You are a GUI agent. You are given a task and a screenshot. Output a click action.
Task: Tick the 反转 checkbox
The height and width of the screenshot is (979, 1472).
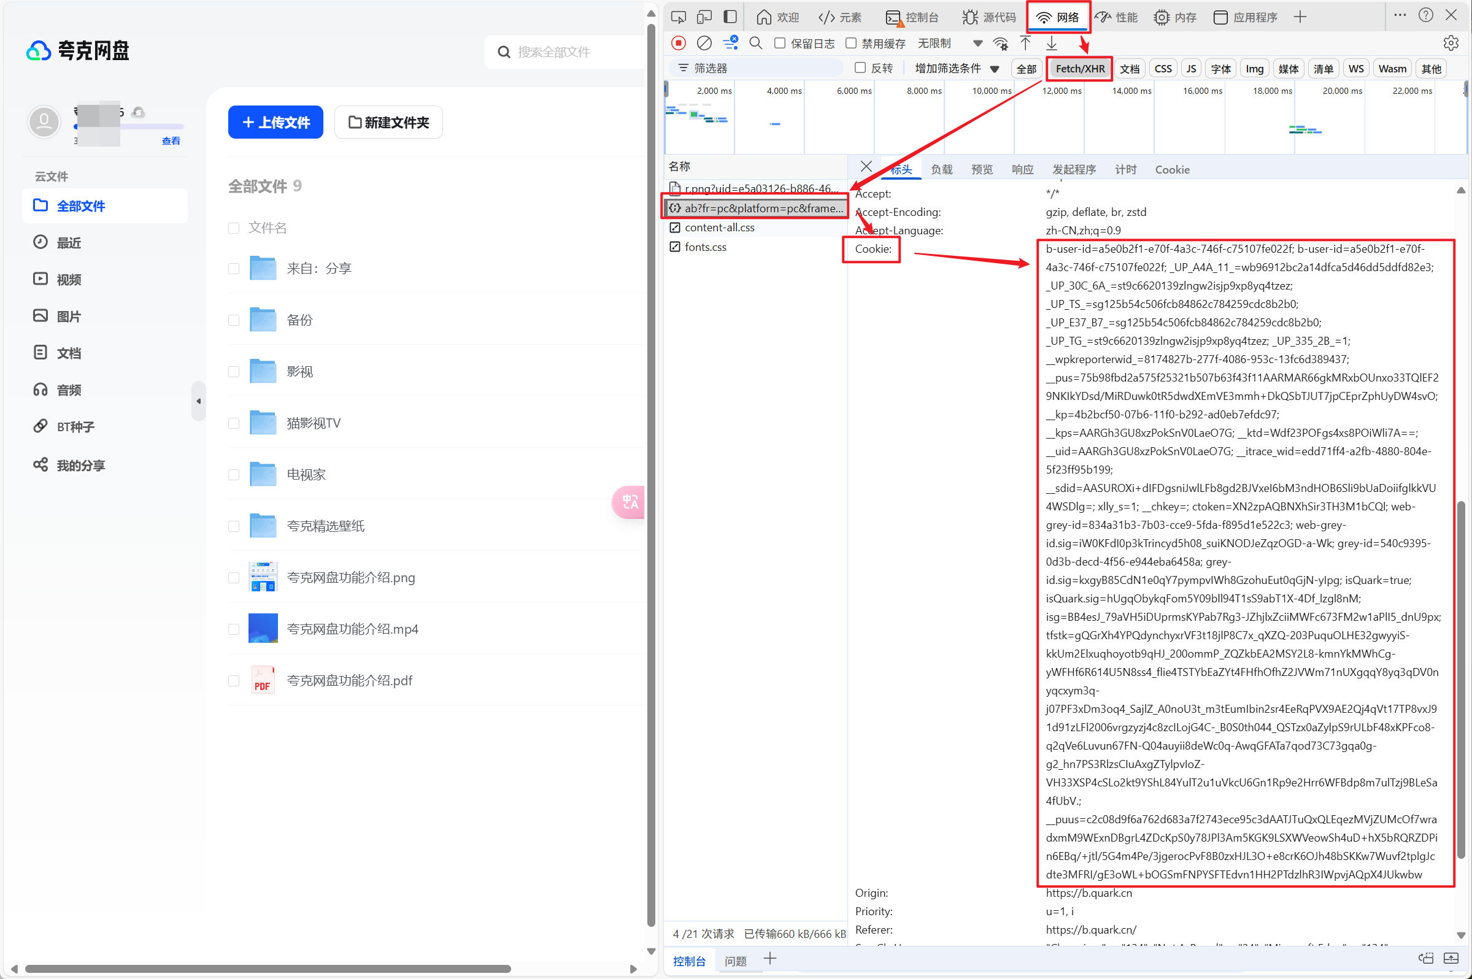click(x=860, y=68)
